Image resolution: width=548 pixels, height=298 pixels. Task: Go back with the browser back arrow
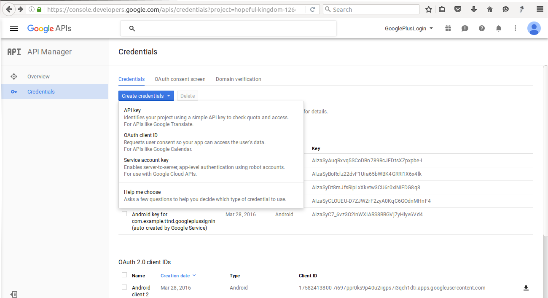click(9, 9)
